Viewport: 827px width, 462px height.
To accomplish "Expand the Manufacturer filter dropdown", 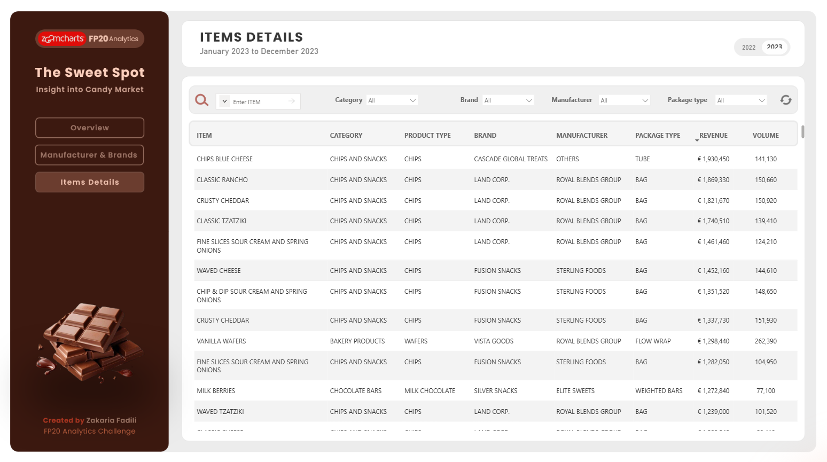I will (x=623, y=100).
